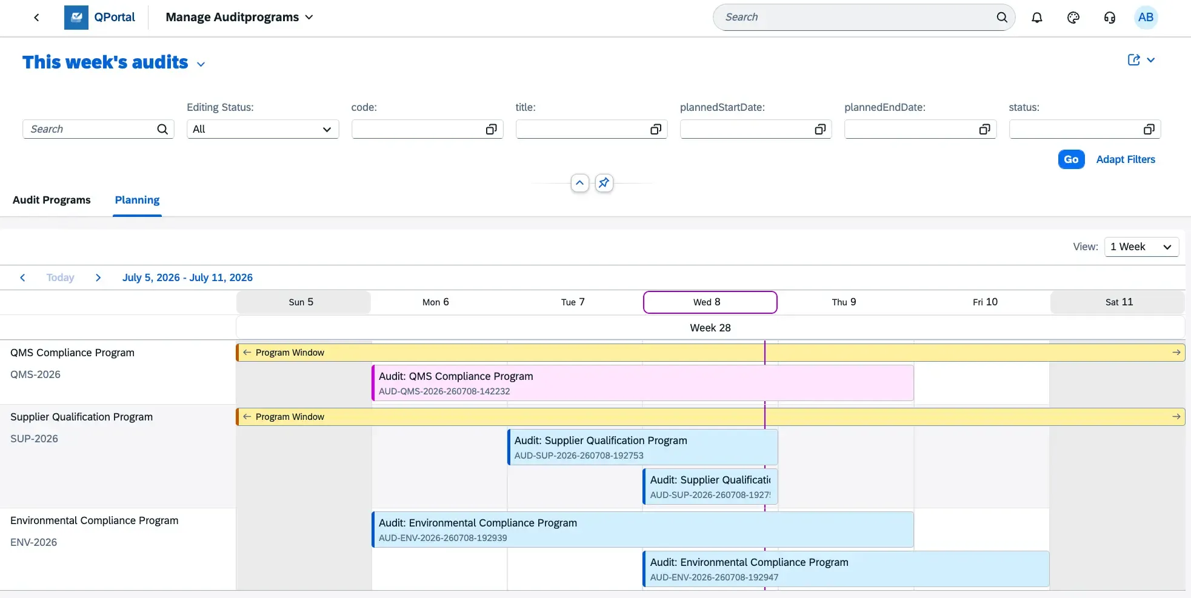1191x598 pixels.
Task: Click the back navigation arrow
Action: point(36,18)
